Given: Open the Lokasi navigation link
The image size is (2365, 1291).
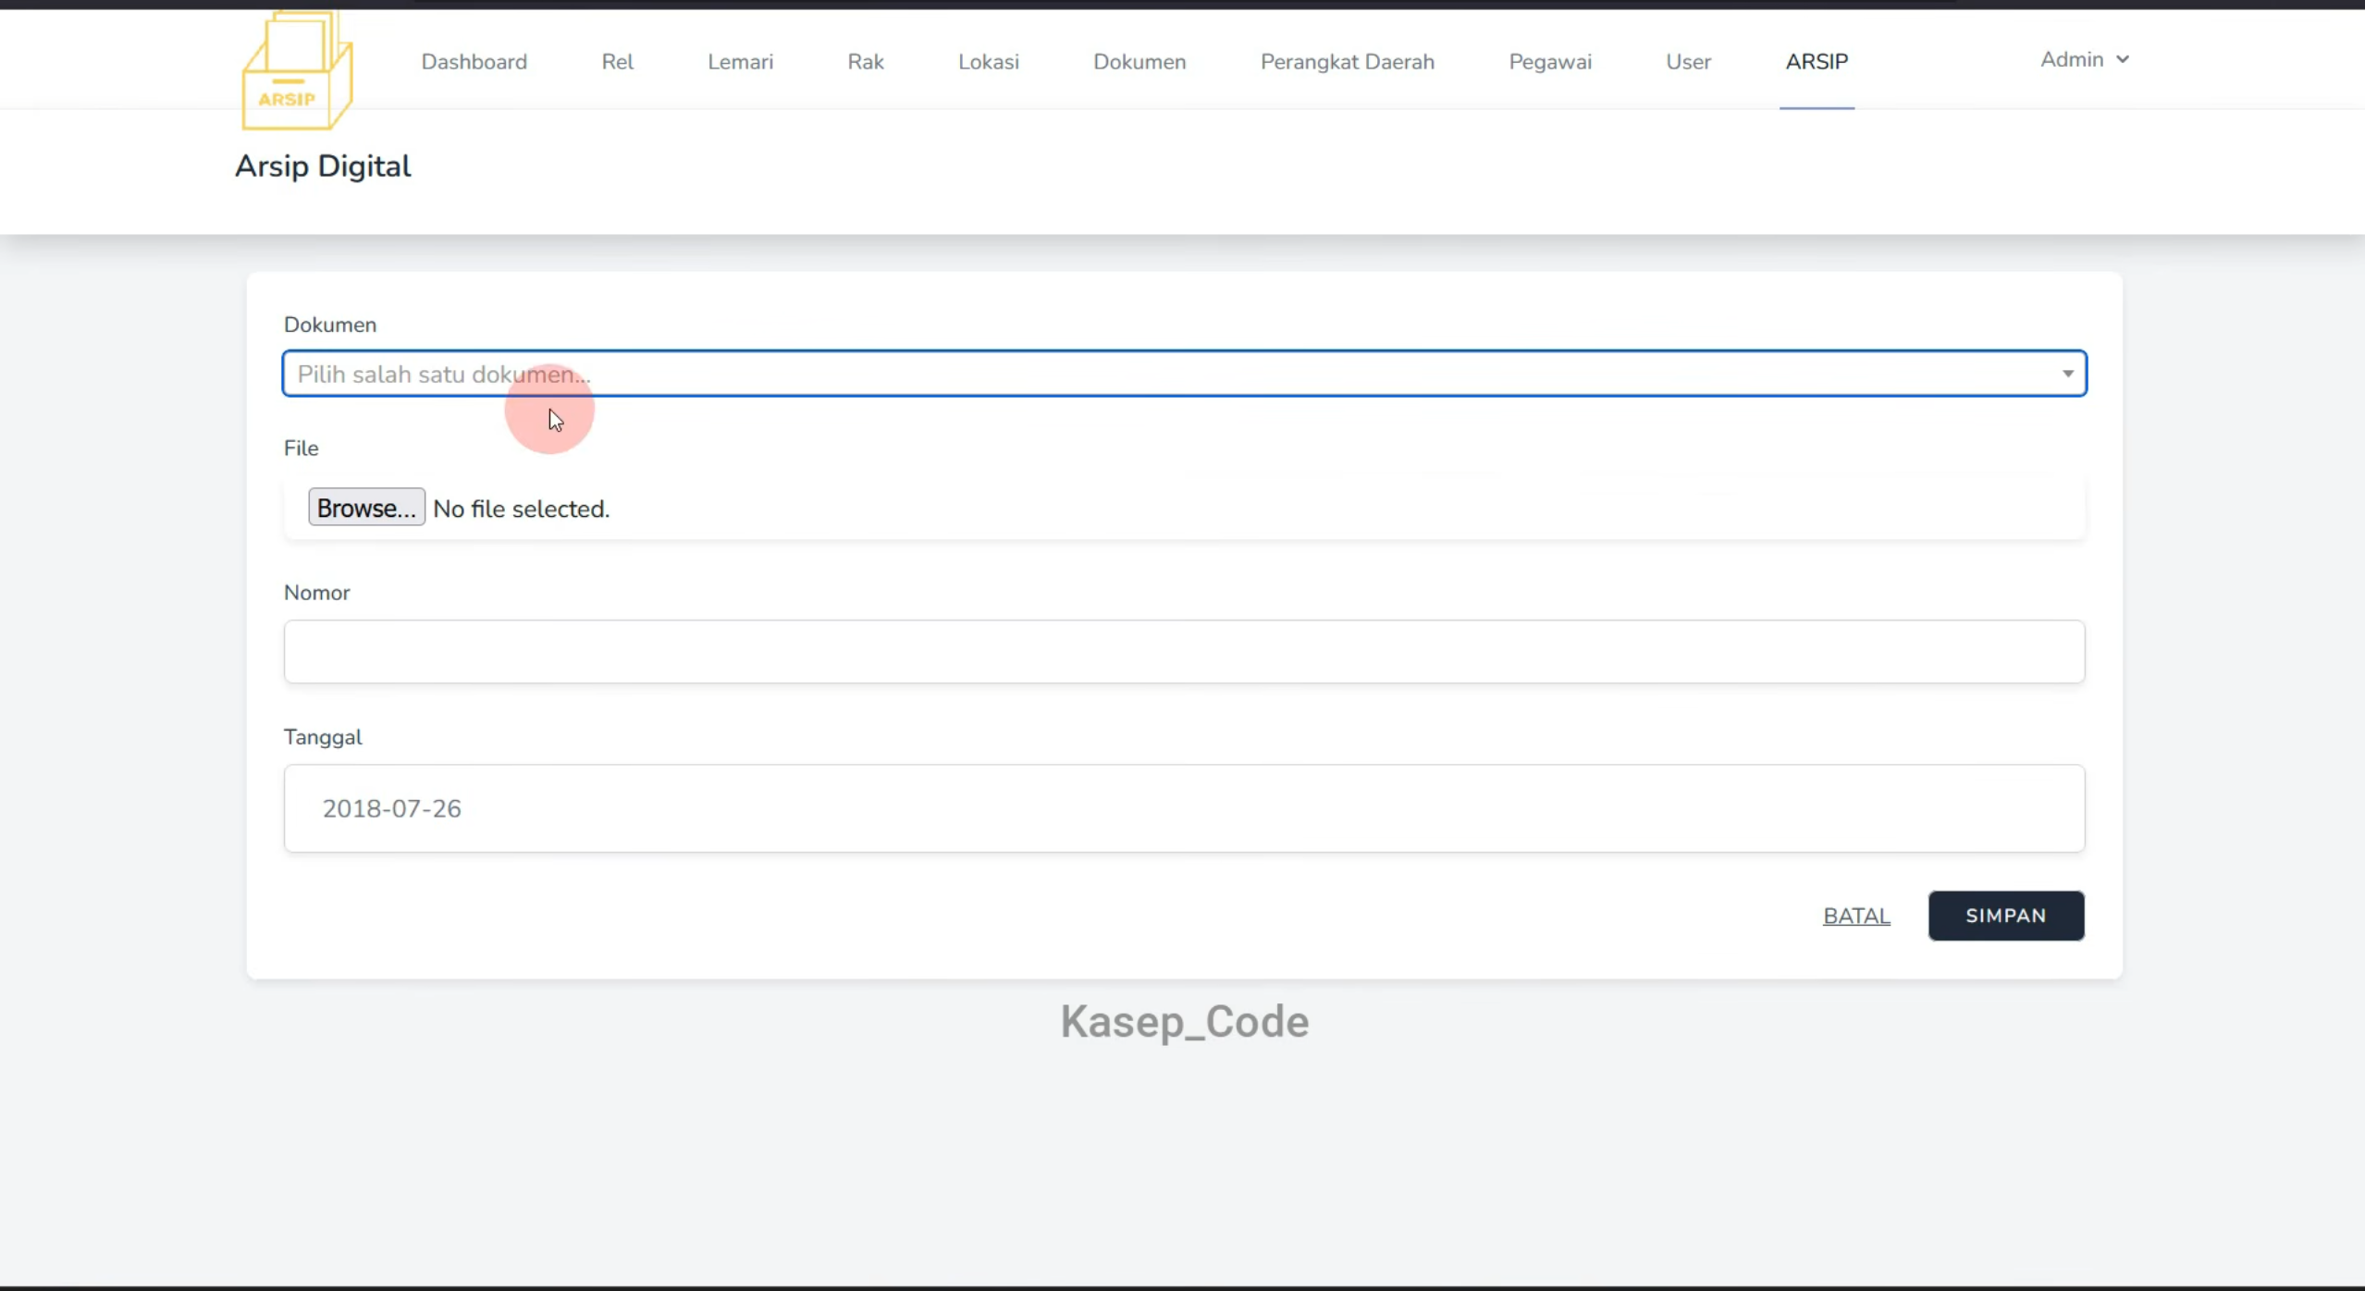Looking at the screenshot, I should 988,62.
